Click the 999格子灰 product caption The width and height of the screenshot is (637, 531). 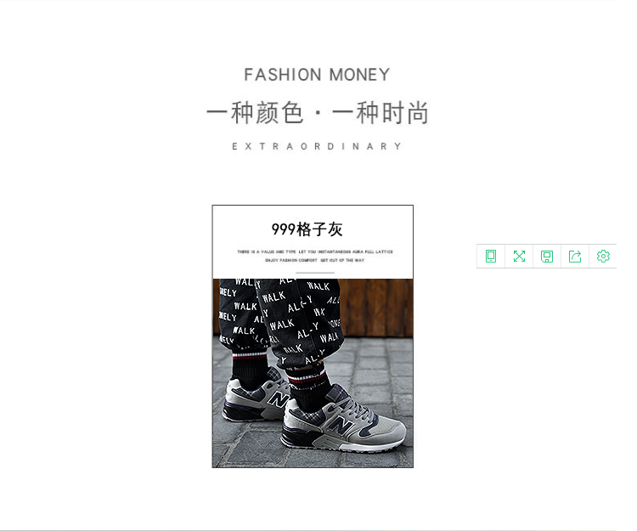click(x=307, y=229)
